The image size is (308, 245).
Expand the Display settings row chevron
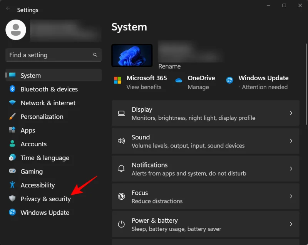coord(291,113)
